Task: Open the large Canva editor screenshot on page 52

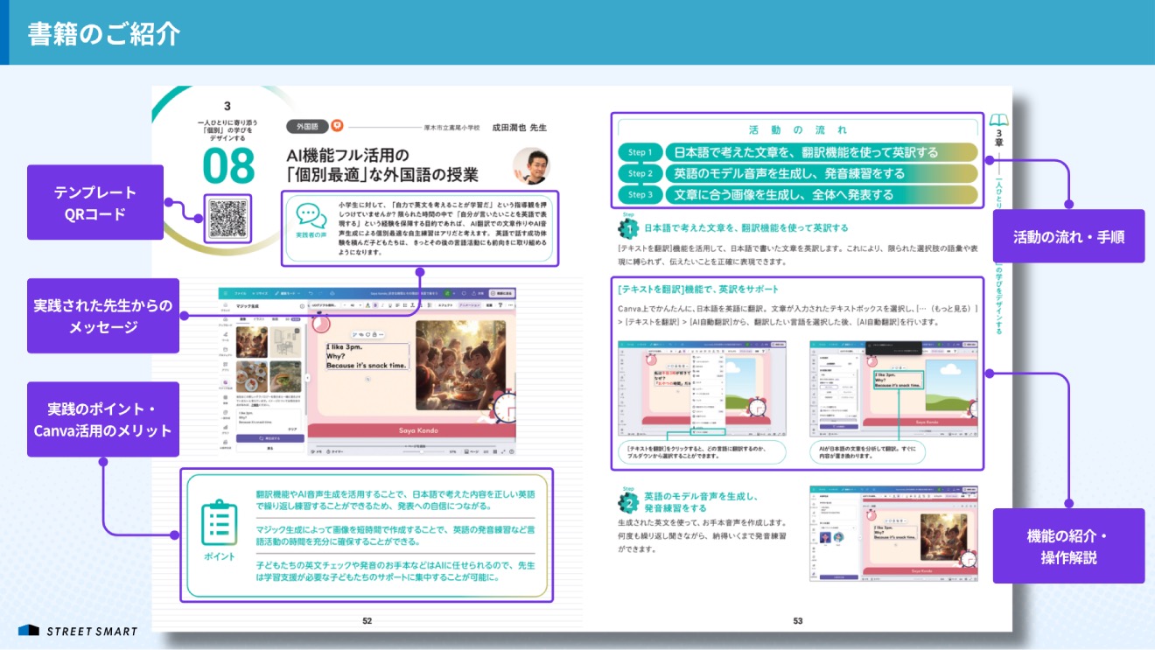Action: click(366, 370)
